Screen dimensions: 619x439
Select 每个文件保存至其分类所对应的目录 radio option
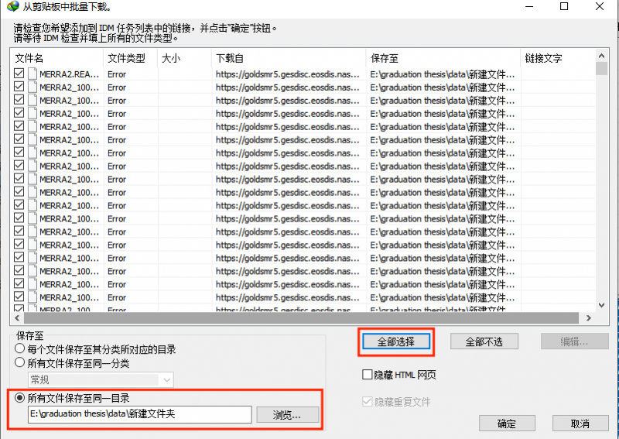20,349
